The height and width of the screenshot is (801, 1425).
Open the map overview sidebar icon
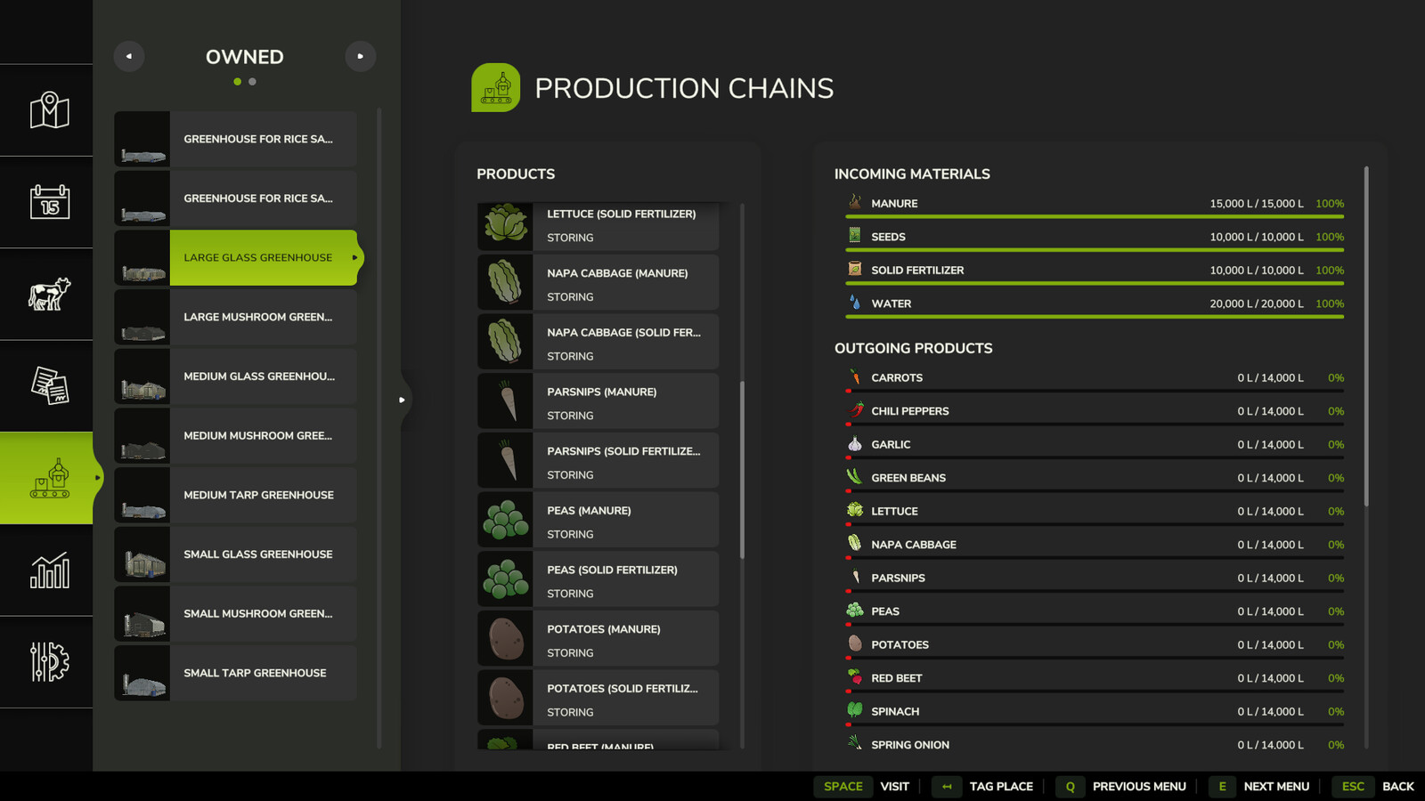click(x=49, y=110)
